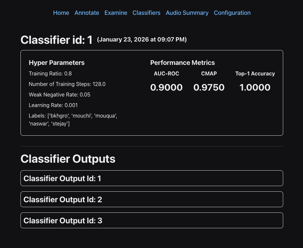Navigate to the Examine page

[x=116, y=13]
